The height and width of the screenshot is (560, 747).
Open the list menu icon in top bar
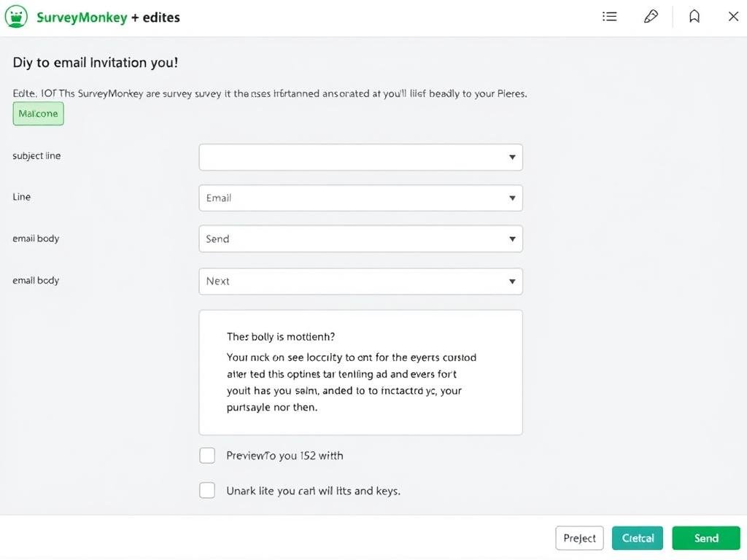pyautogui.click(x=609, y=16)
